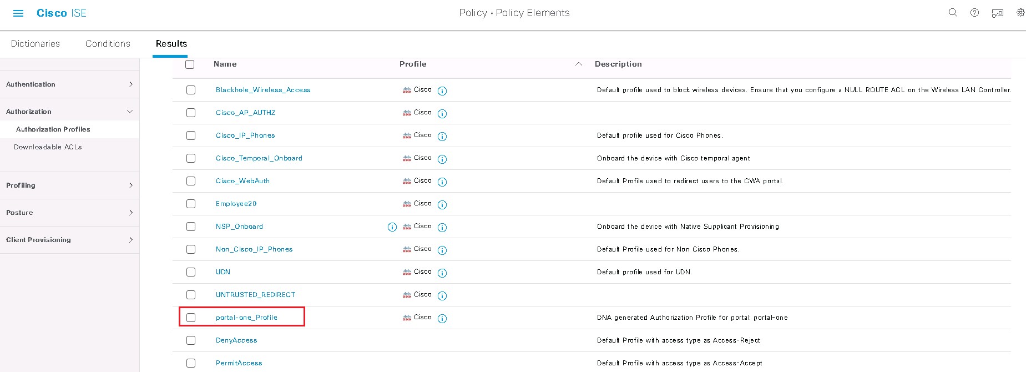Select the Results tab
The image size is (1026, 372).
click(x=171, y=44)
